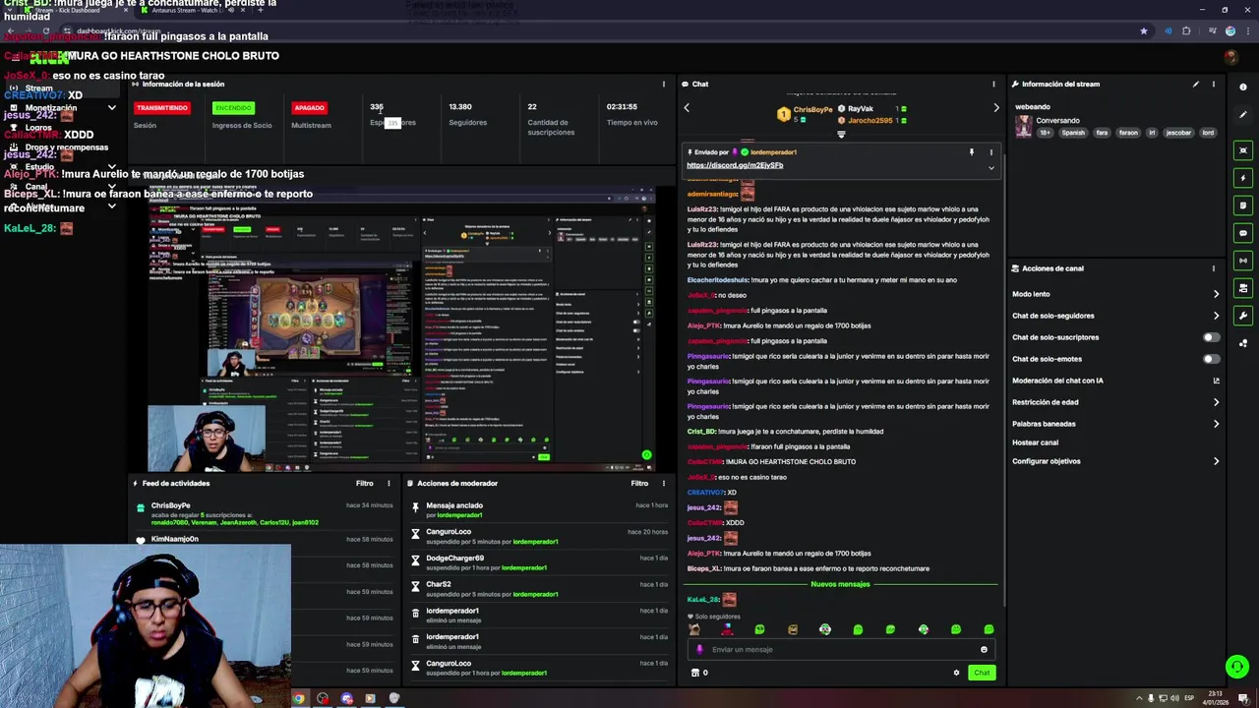Image resolution: width=1259 pixels, height=708 pixels.
Task: Jump to Nuevos mensajes in chat
Action: (x=840, y=584)
